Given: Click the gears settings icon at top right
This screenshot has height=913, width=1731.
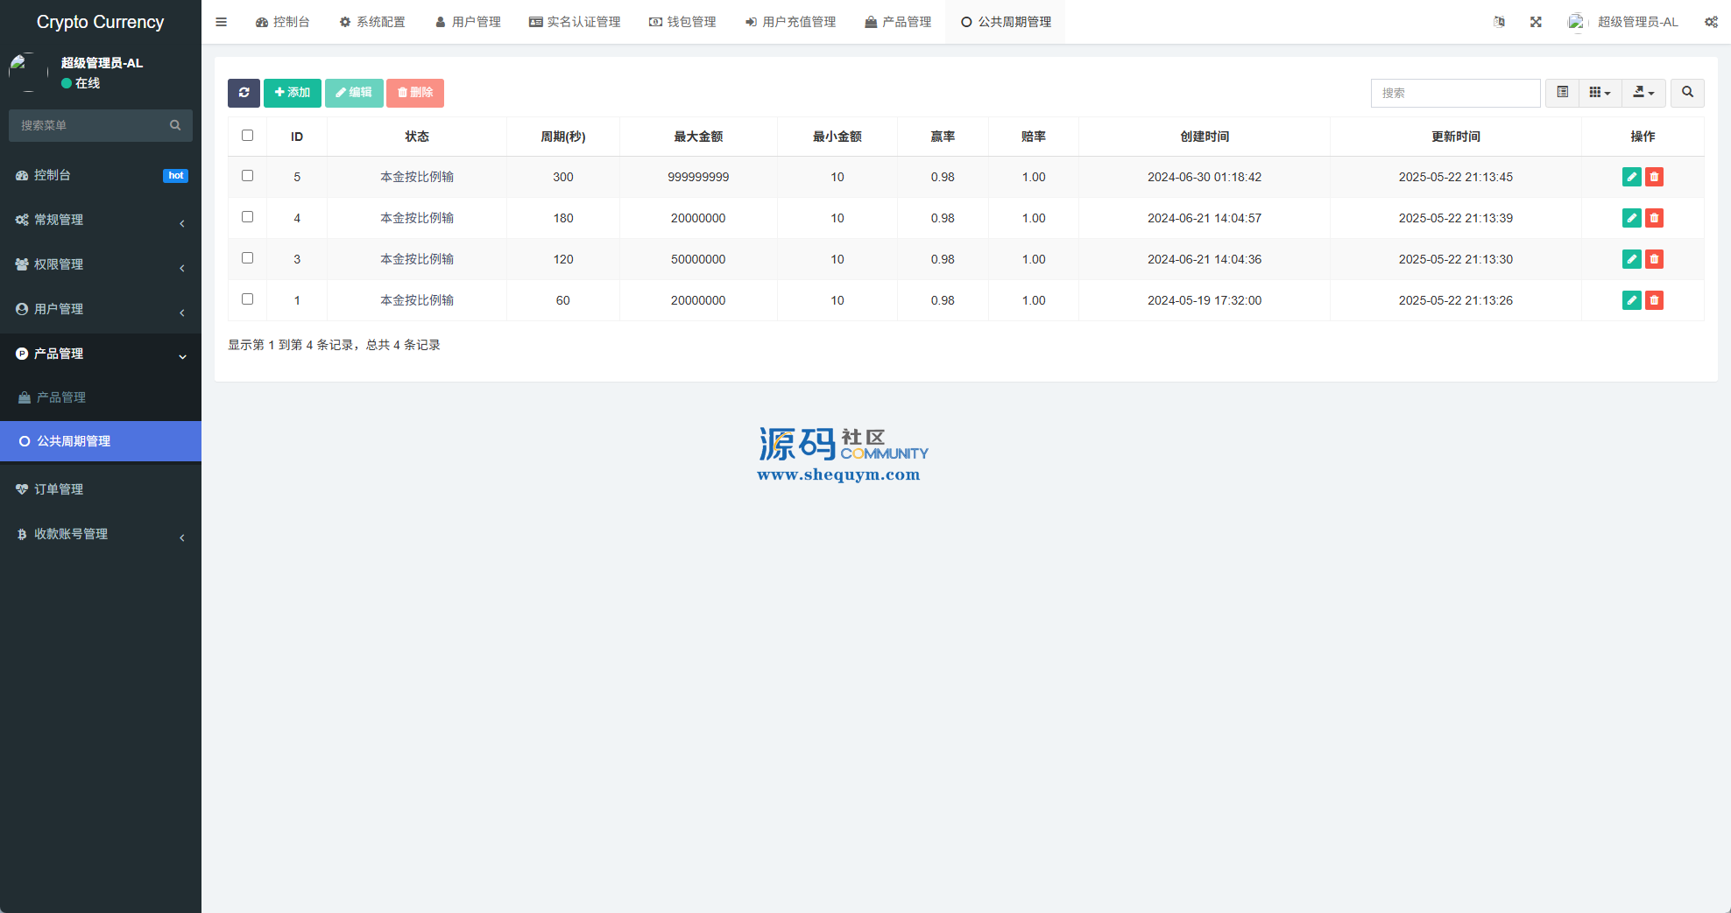Looking at the screenshot, I should 1711,22.
